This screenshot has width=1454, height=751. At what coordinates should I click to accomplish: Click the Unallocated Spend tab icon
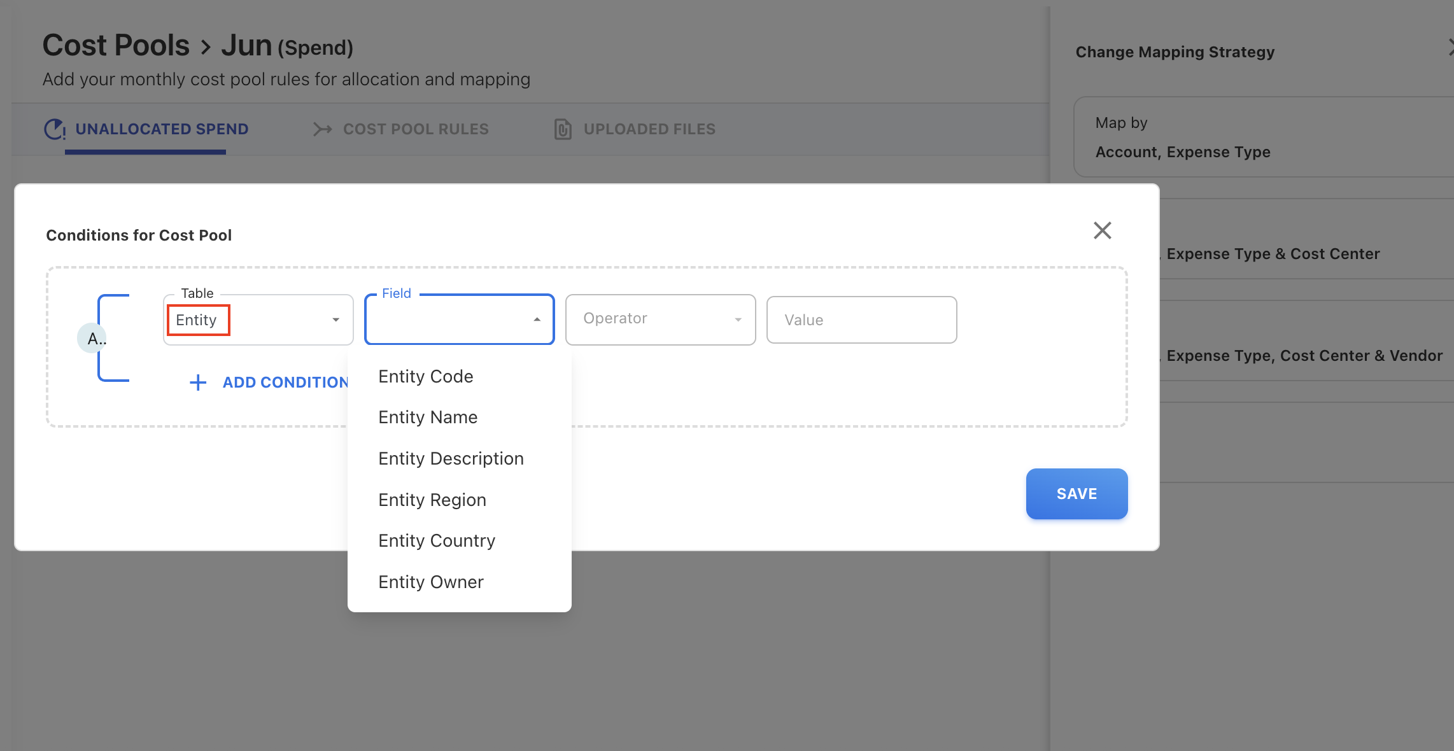point(55,129)
